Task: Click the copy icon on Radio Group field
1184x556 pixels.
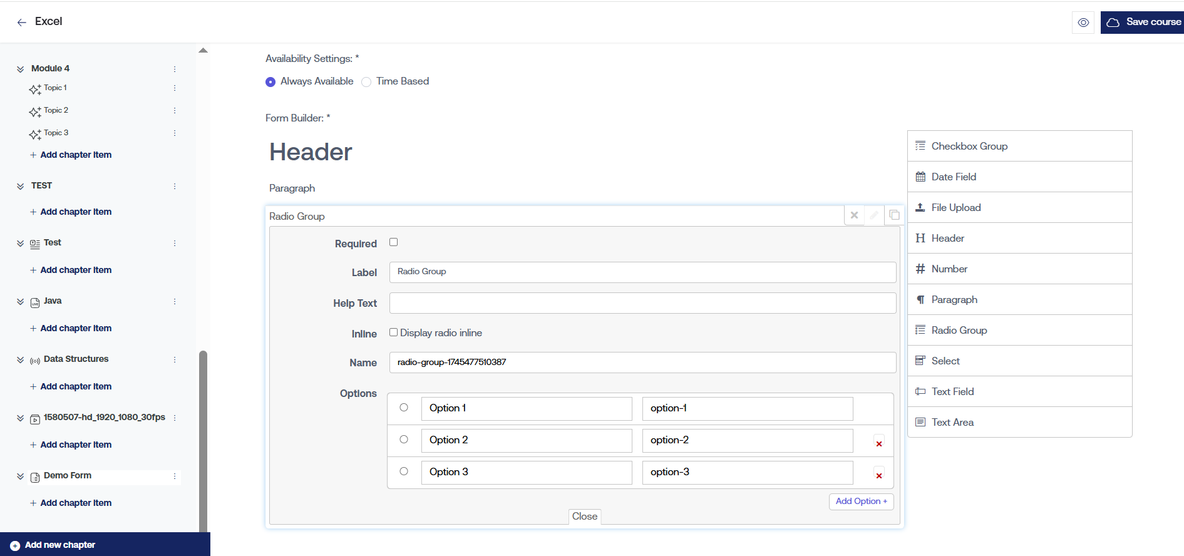Action: (x=894, y=215)
